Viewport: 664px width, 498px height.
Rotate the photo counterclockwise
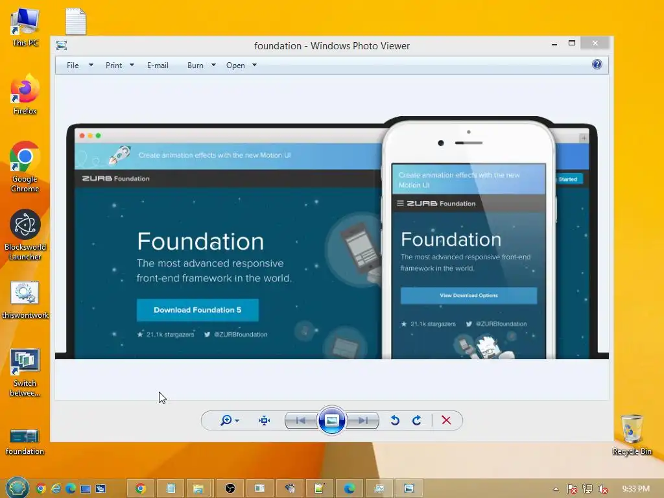point(395,420)
